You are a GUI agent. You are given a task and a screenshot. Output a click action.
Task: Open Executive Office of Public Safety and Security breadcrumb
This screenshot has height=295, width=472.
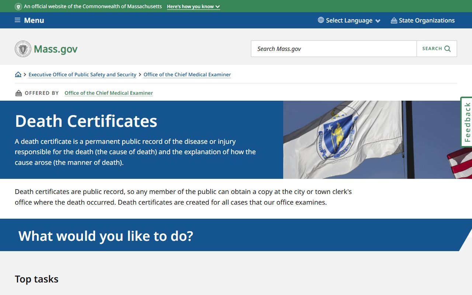(82, 74)
